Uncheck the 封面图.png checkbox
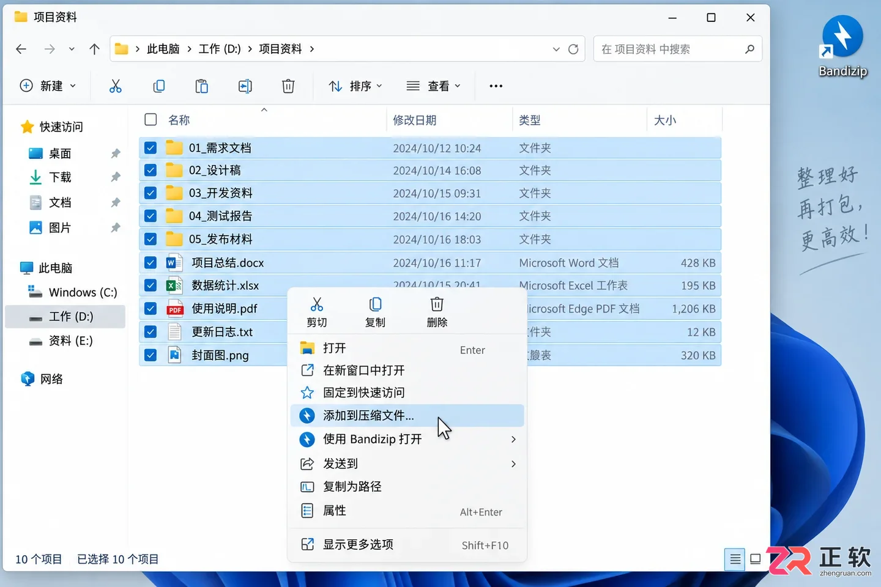The image size is (881, 587). pos(151,355)
